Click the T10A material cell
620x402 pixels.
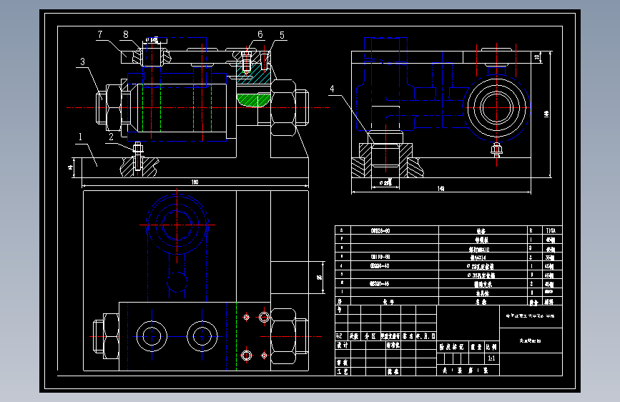tap(551, 230)
